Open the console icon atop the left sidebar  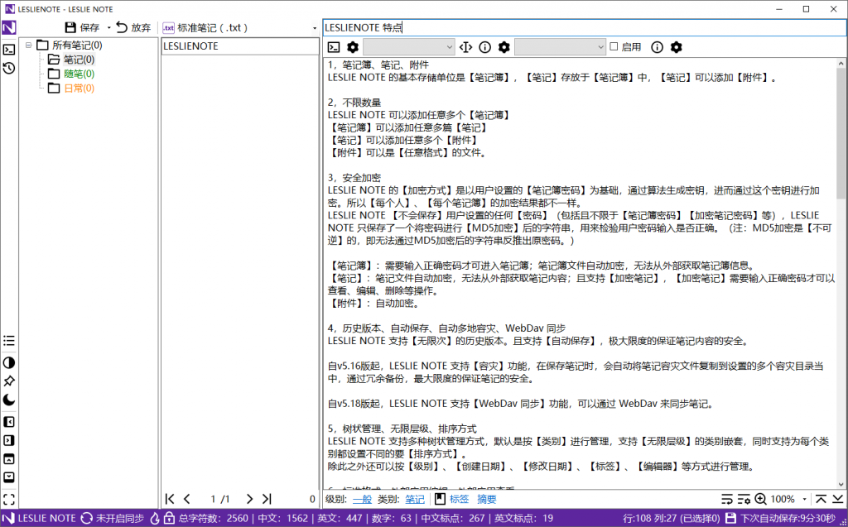point(9,50)
